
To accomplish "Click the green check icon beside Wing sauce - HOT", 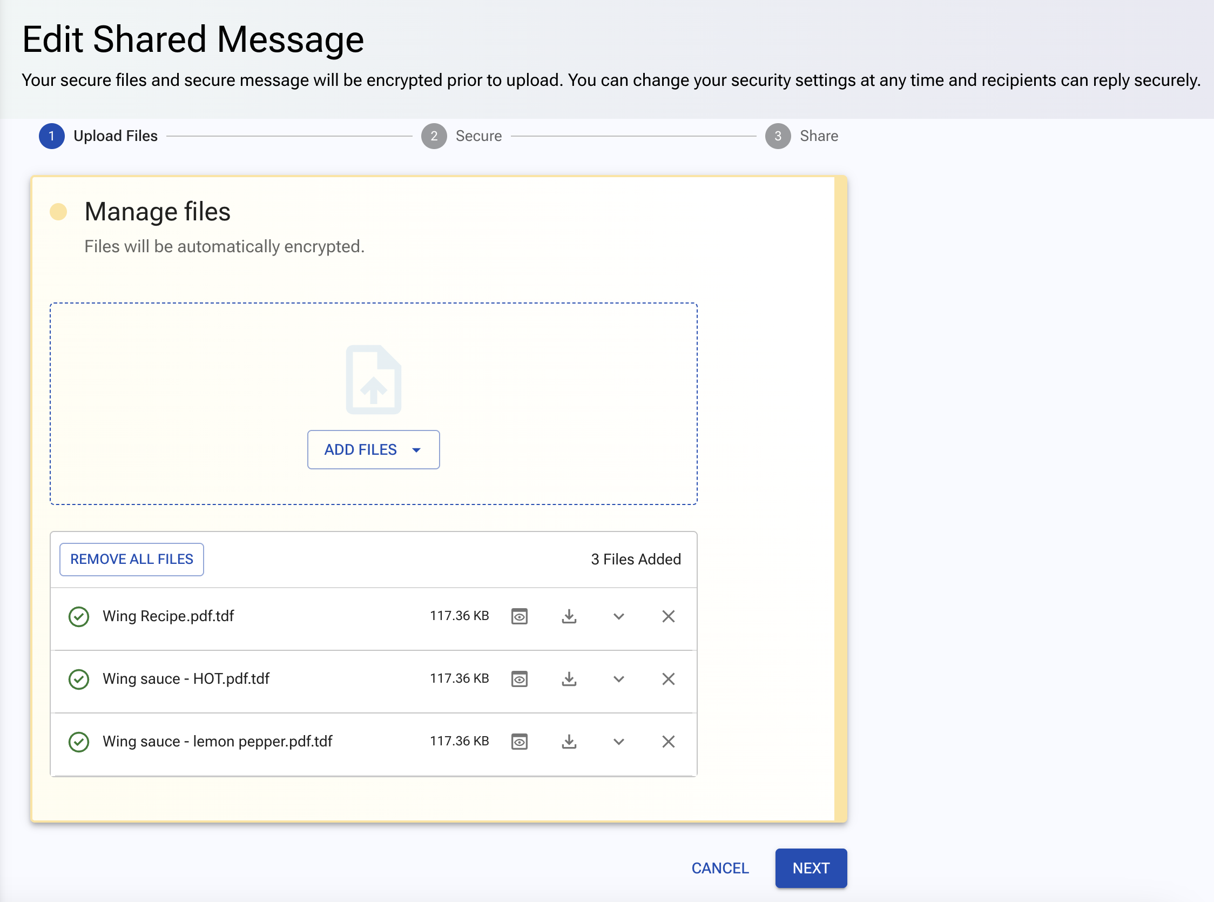I will 79,679.
